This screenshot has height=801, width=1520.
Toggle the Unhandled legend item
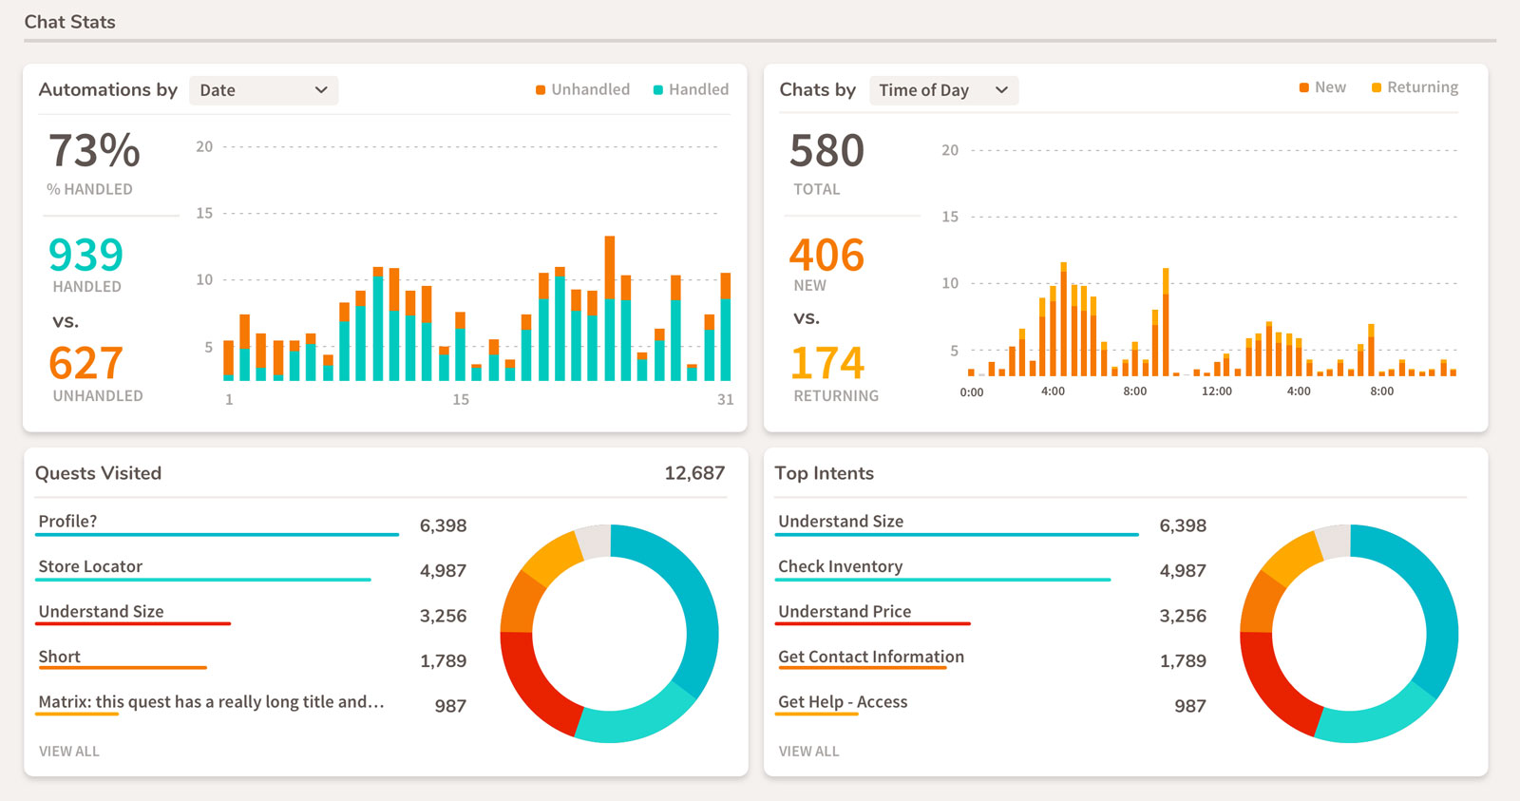pyautogui.click(x=582, y=89)
